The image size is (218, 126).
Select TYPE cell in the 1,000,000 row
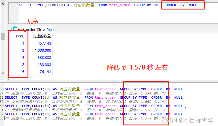(x=23, y=51)
